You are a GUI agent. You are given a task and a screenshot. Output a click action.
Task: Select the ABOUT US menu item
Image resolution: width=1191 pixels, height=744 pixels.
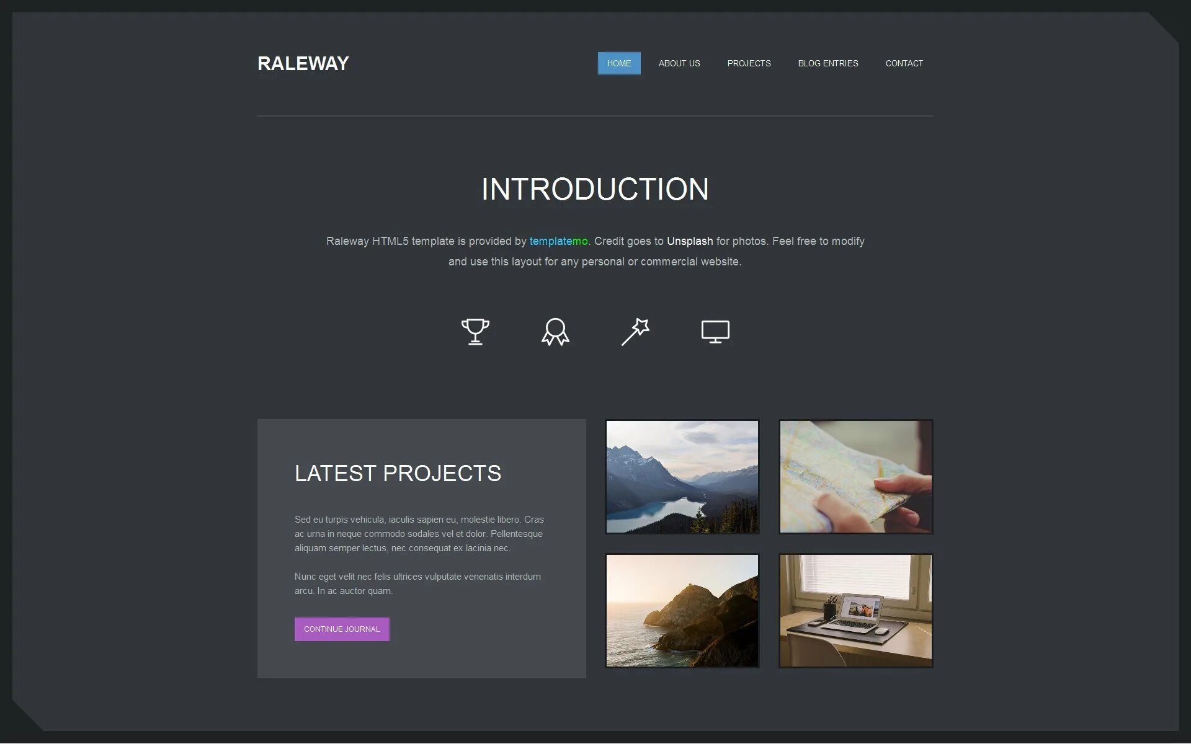point(679,63)
